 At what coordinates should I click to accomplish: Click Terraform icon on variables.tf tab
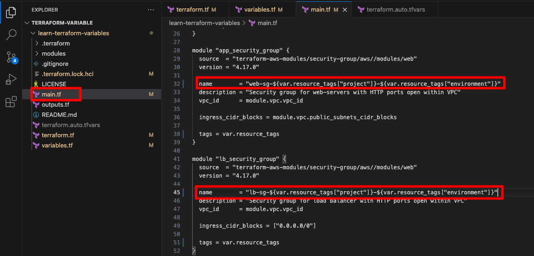tap(238, 10)
